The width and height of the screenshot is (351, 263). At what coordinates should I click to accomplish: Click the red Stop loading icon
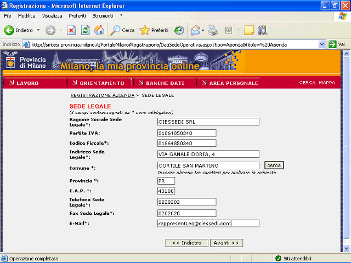[x=71, y=30]
